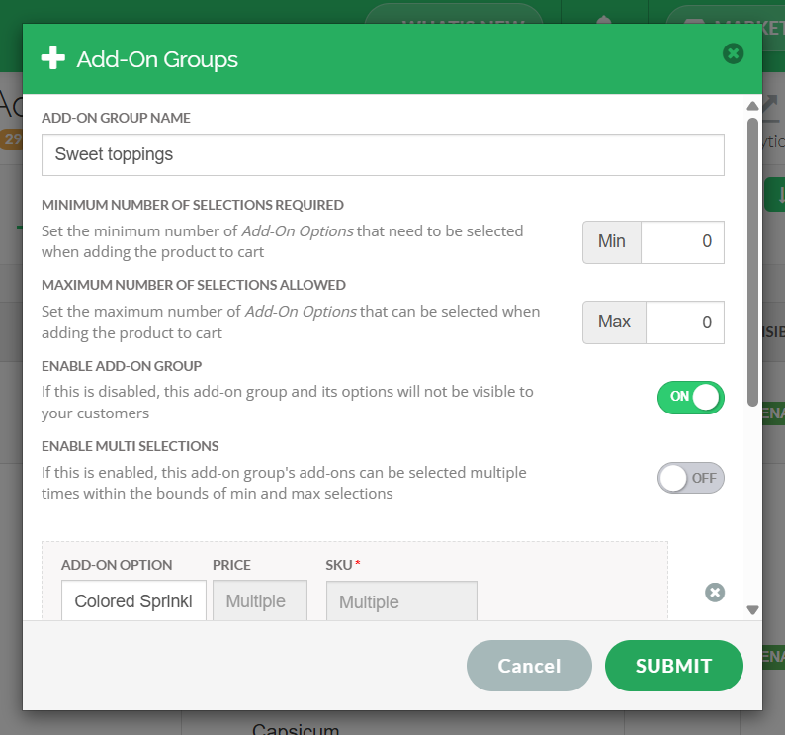Click the plus icon beside Add-On Groups title

pos(53,58)
